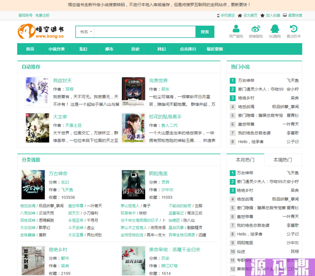The image size is (315, 276).
Task: Click the 悟空追书 site logo
Action: (x=41, y=31)
